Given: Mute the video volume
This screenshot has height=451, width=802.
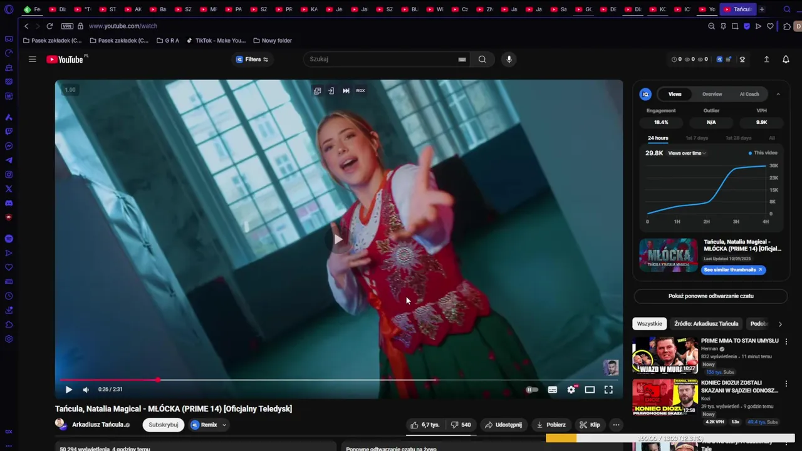Looking at the screenshot, I should pyautogui.click(x=86, y=390).
